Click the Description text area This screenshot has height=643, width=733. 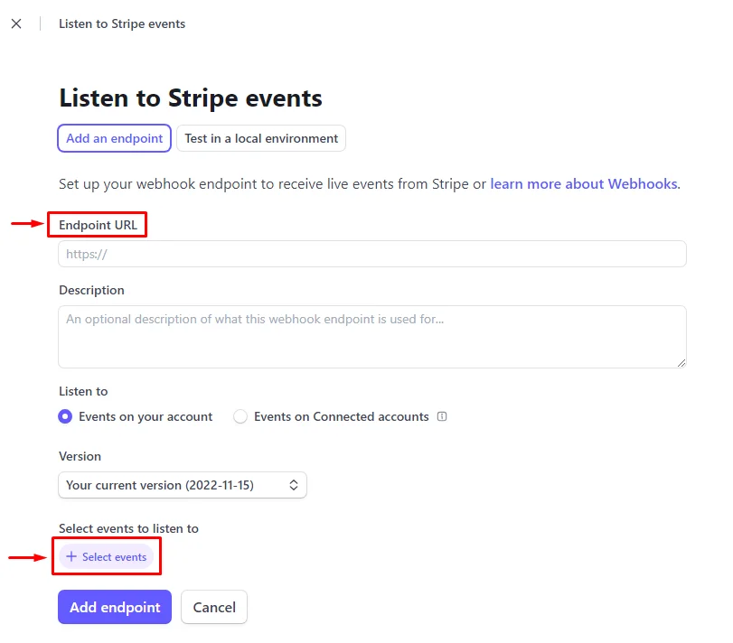(372, 337)
